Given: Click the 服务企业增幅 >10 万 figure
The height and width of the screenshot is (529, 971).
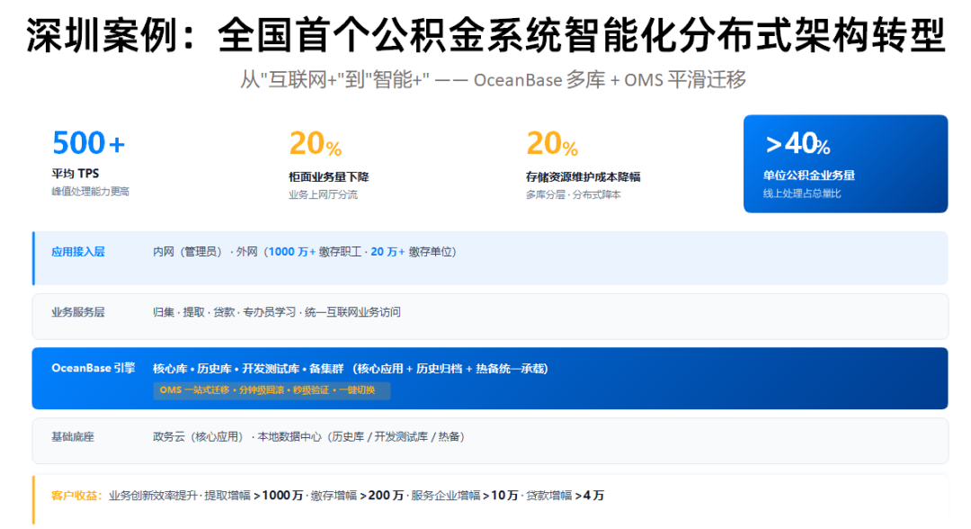Looking at the screenshot, I should [x=465, y=496].
